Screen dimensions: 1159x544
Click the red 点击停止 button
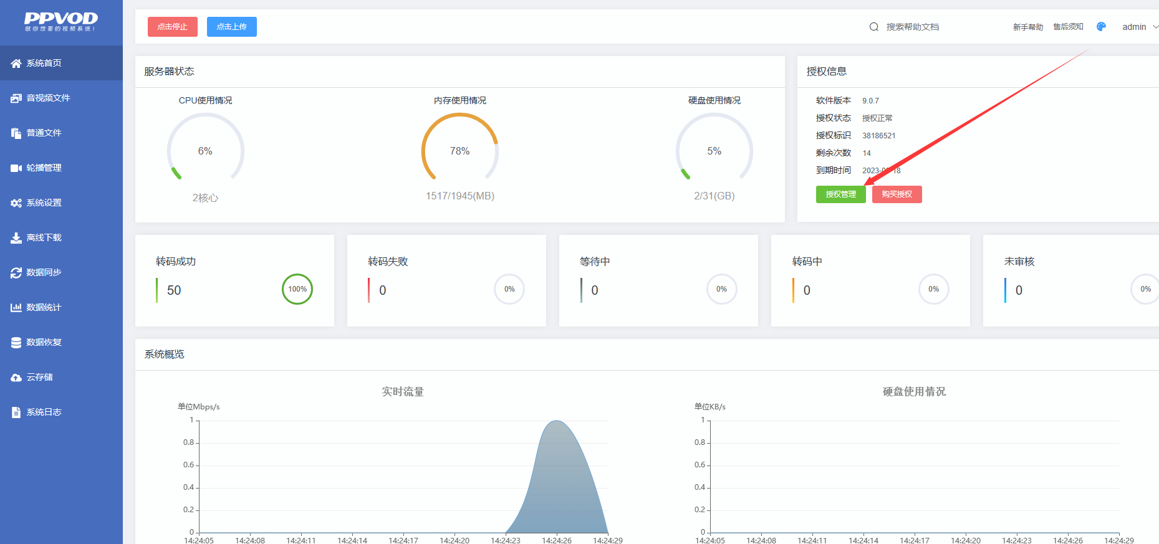[173, 27]
